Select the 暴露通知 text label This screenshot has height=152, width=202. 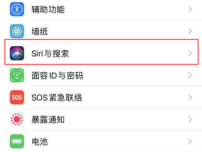pos(48,120)
